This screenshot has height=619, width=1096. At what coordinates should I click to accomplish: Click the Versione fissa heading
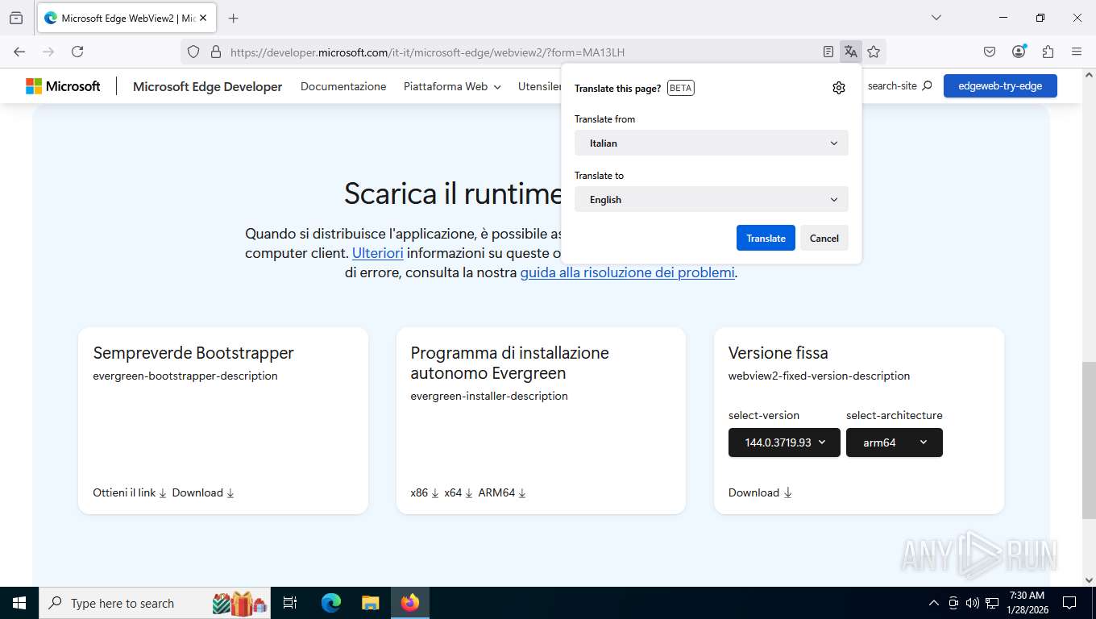[x=778, y=353]
